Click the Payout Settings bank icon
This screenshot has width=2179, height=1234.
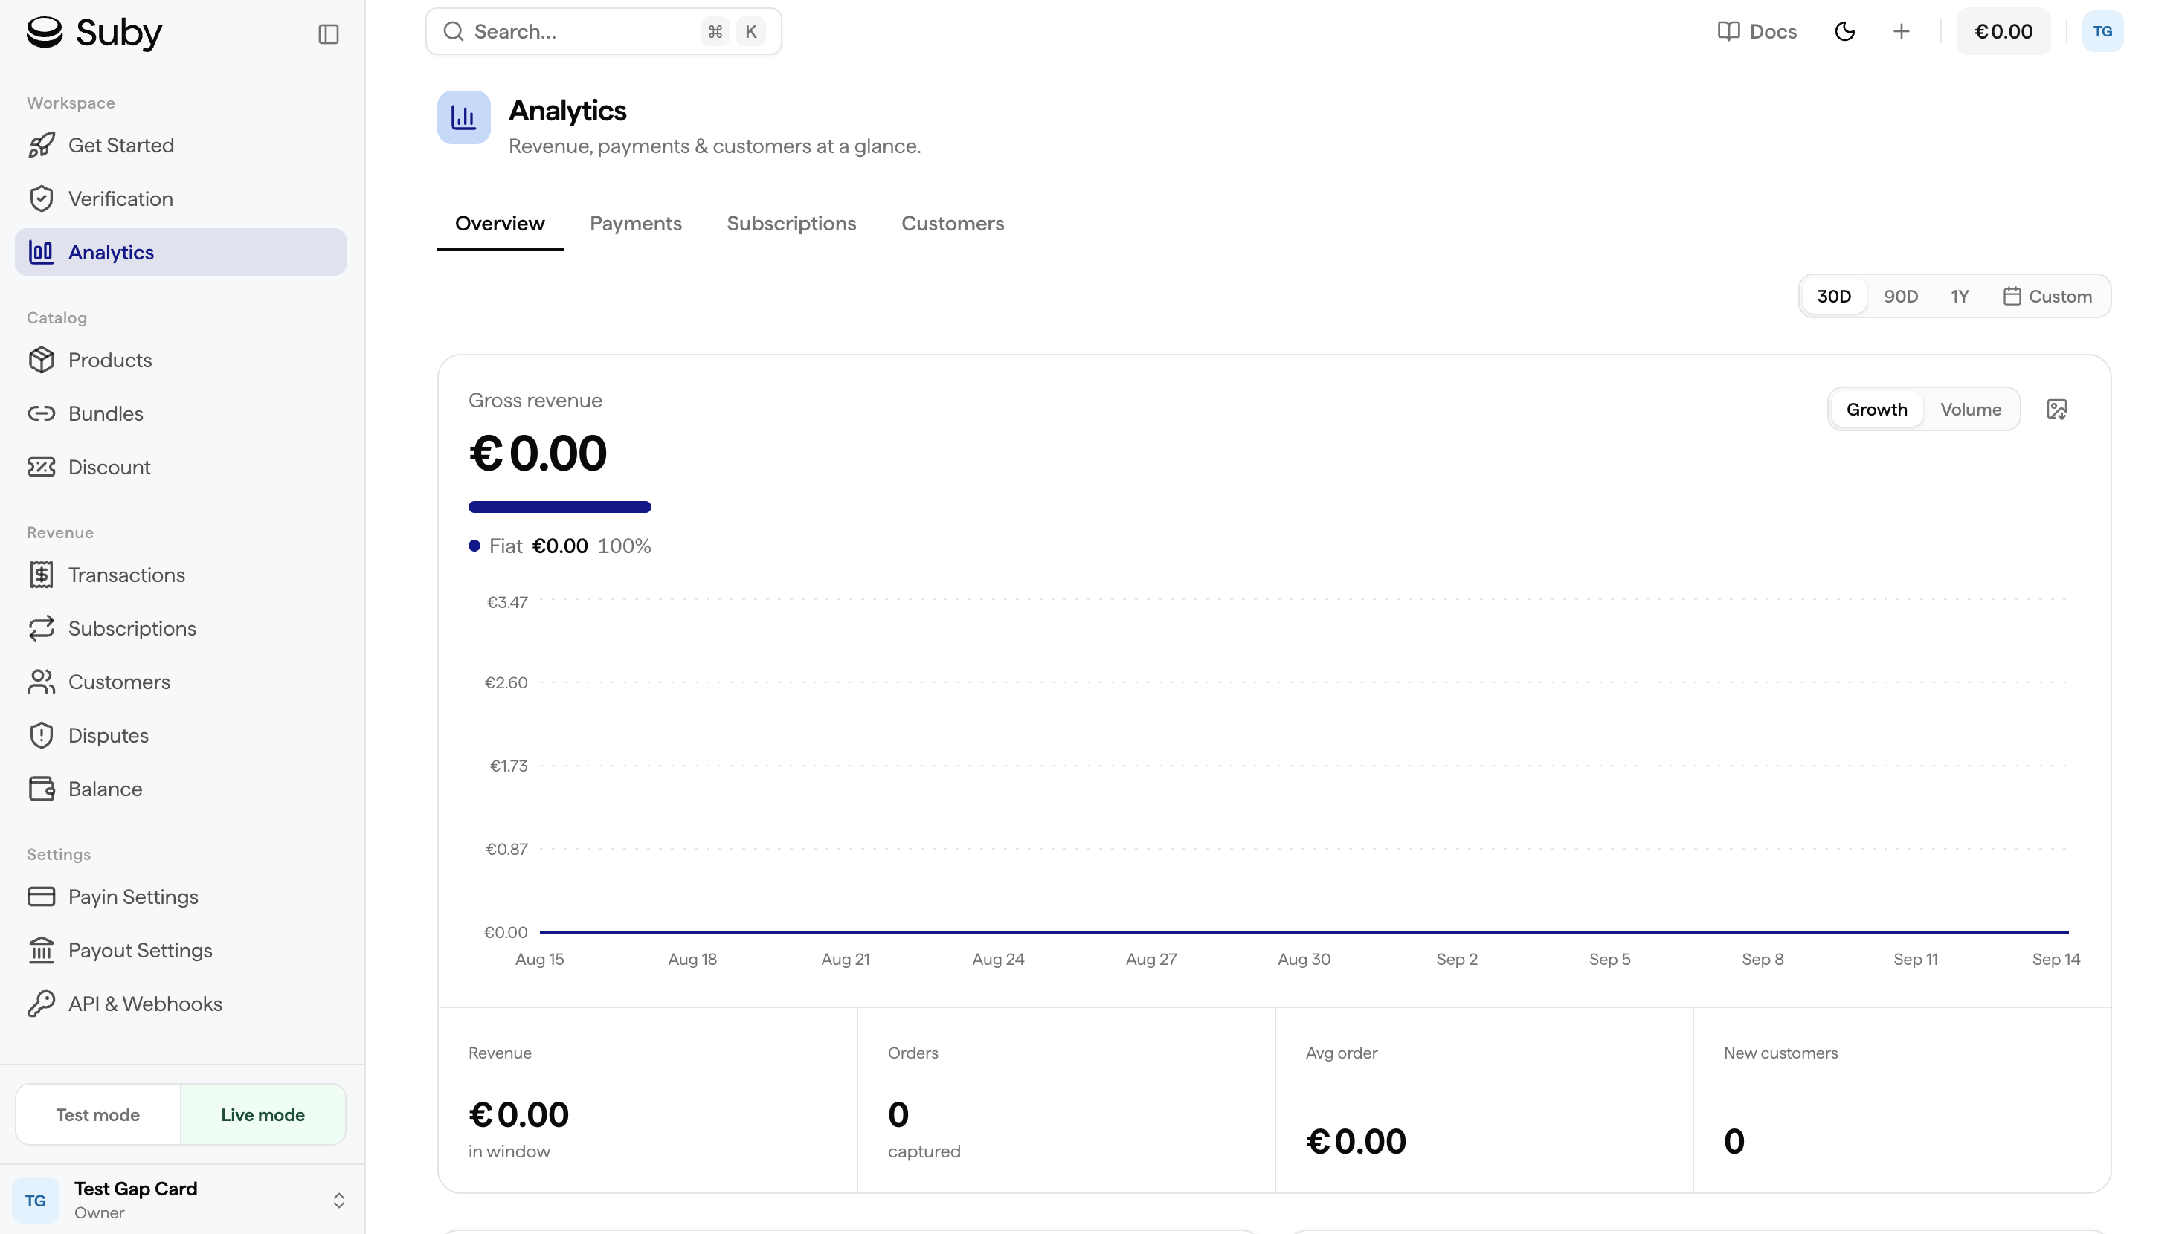click(42, 950)
